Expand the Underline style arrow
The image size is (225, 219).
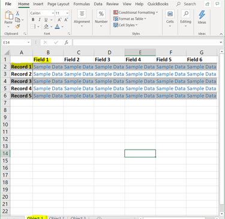pyautogui.click(x=52, y=20)
